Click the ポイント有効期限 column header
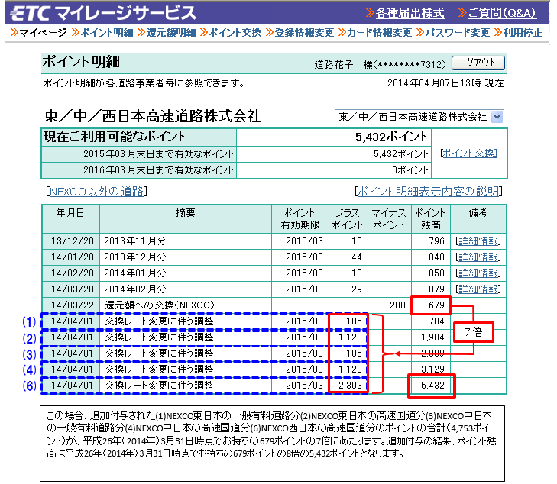This screenshot has width=557, height=484. 300,219
